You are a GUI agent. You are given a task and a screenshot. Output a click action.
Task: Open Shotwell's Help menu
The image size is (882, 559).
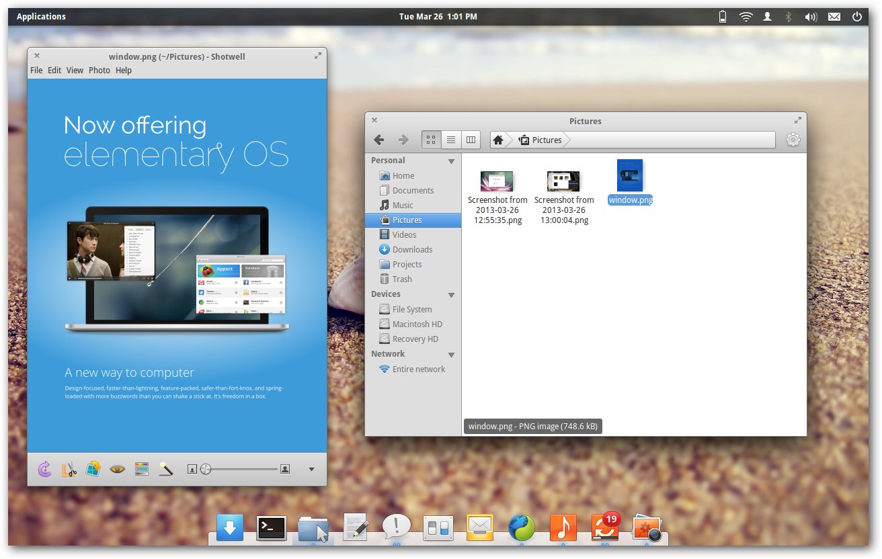(124, 70)
